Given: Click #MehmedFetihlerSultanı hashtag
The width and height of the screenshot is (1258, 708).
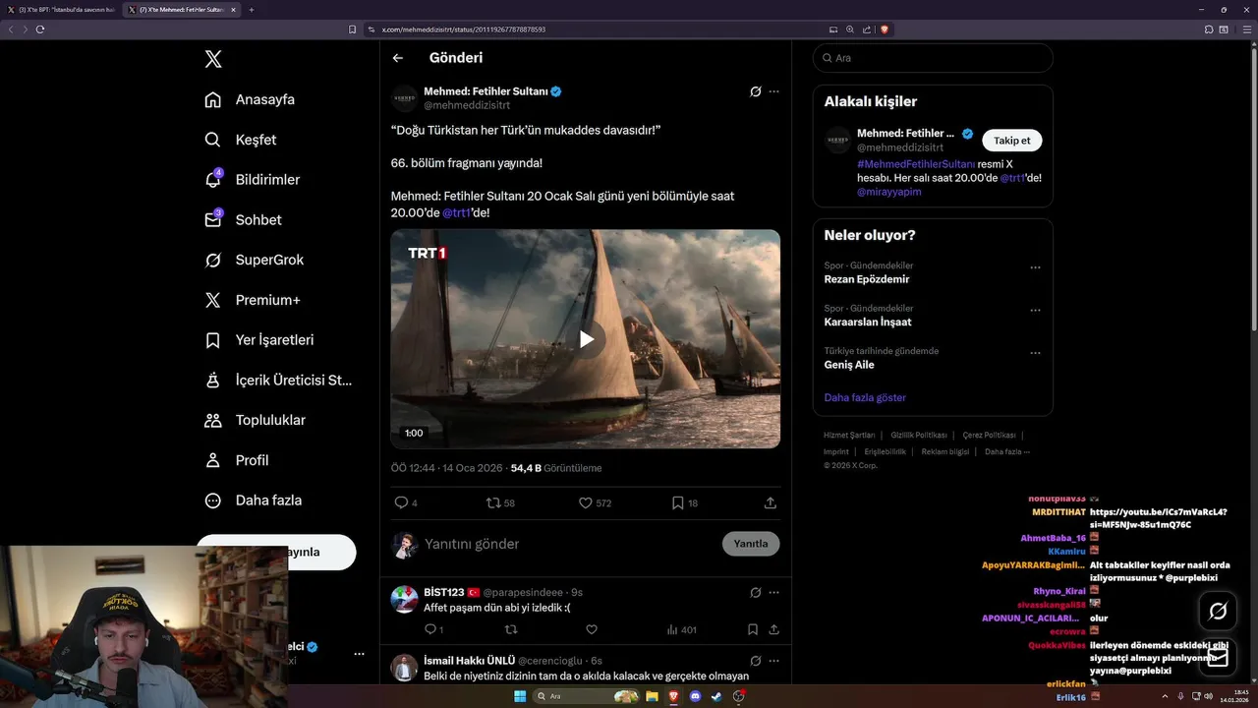Looking at the screenshot, I should [916, 164].
